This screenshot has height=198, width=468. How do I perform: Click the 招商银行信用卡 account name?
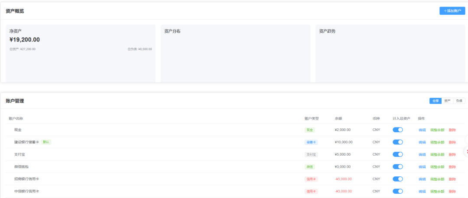[26, 179]
